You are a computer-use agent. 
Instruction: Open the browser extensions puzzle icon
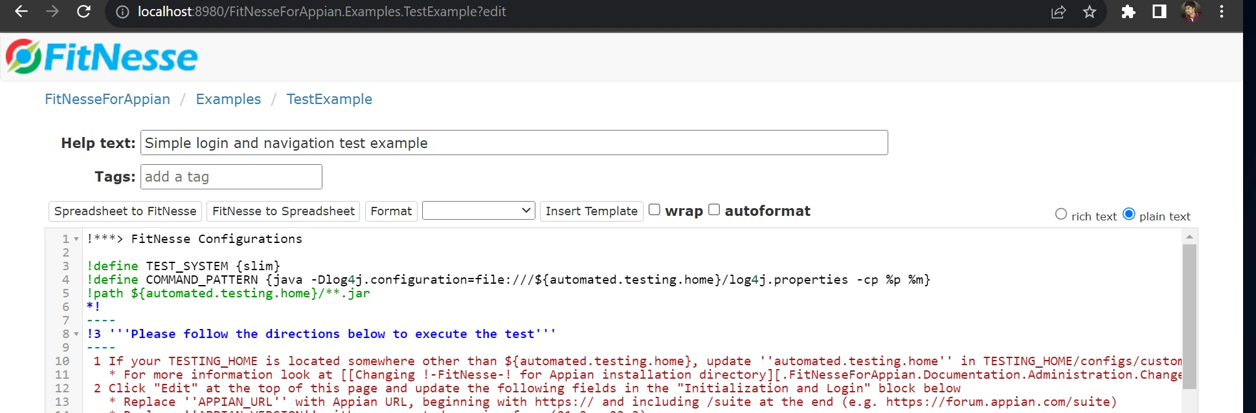pos(1128,12)
